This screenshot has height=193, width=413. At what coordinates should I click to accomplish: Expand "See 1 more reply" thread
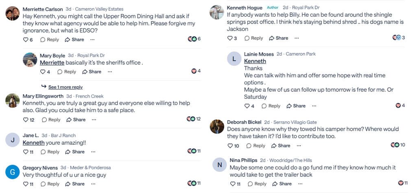pos(65,87)
